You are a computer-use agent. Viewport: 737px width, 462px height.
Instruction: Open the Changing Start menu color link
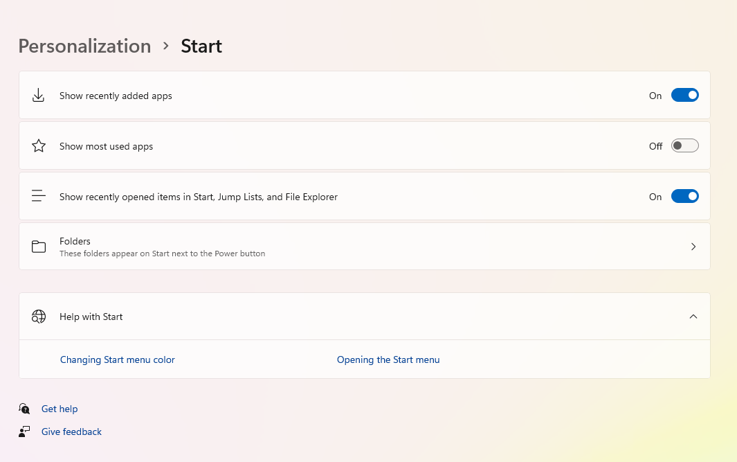118,359
